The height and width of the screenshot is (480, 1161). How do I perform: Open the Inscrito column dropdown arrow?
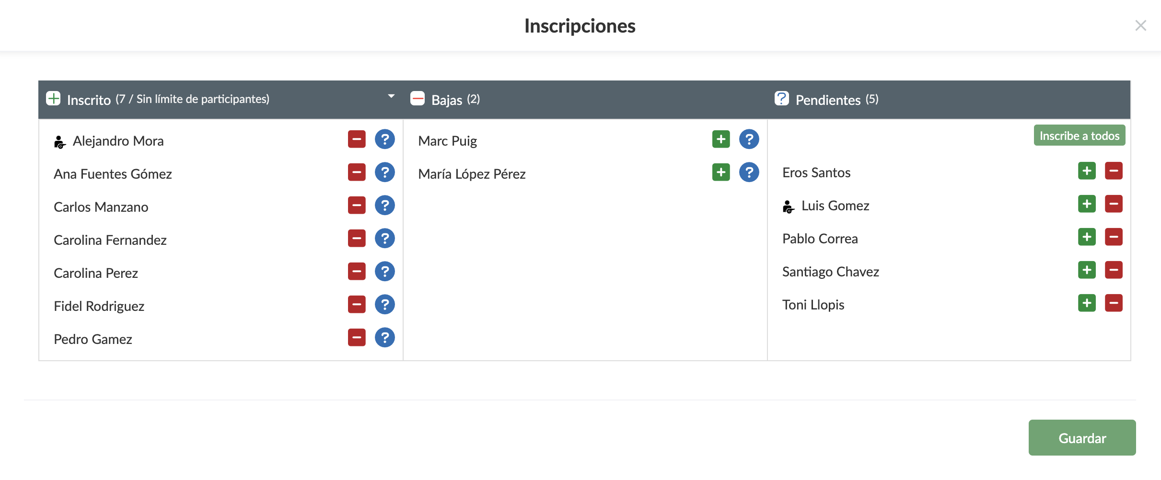pos(391,96)
